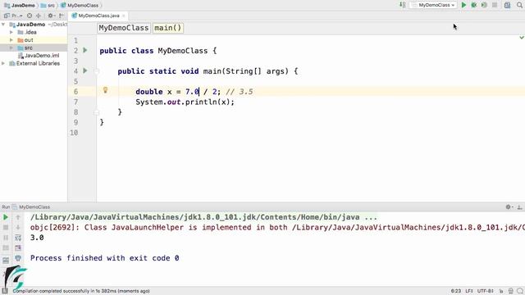
Task: Collapse the JavaDemo project root node
Action: click(x=3, y=25)
